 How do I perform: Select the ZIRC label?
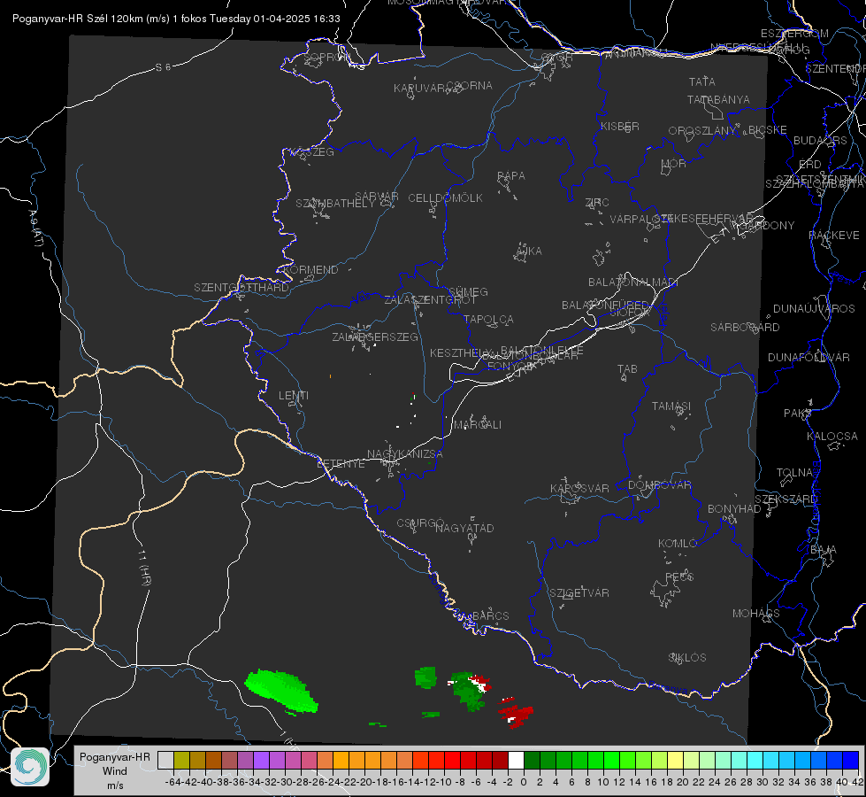click(x=597, y=203)
